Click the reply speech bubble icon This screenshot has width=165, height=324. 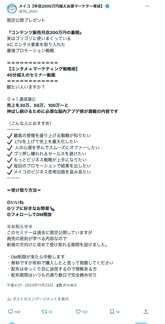click(11, 312)
